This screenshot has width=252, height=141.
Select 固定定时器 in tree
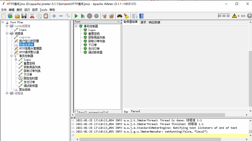pyautogui.click(x=30, y=78)
